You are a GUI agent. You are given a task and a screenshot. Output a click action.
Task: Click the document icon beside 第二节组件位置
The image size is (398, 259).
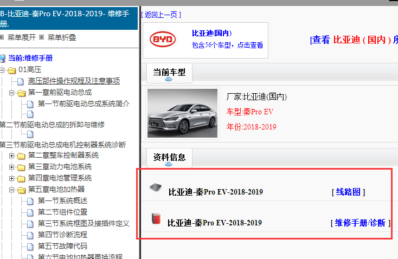click(30, 212)
